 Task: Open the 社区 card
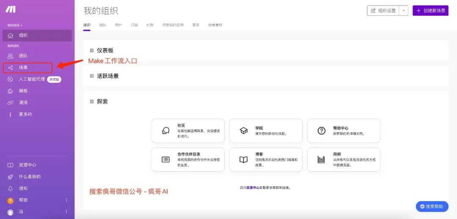(188, 131)
